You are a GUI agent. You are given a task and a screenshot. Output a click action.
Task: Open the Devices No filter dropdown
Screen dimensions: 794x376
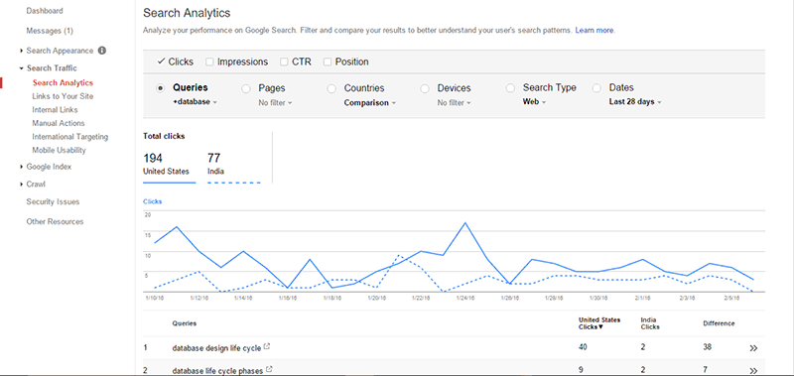coord(455,103)
